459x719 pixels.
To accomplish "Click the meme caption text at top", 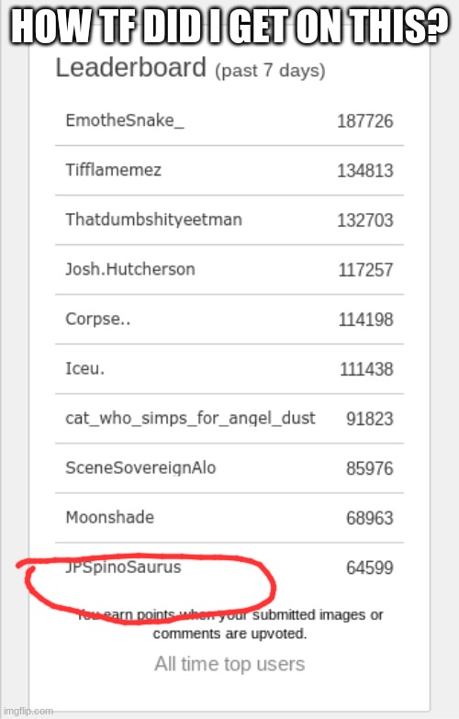I will tap(229, 25).
